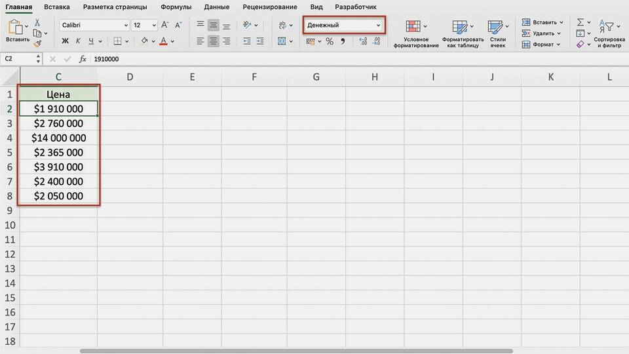Open Sort and Filter (Сортировка и фильтр)
The image size is (629, 354).
(x=609, y=34)
